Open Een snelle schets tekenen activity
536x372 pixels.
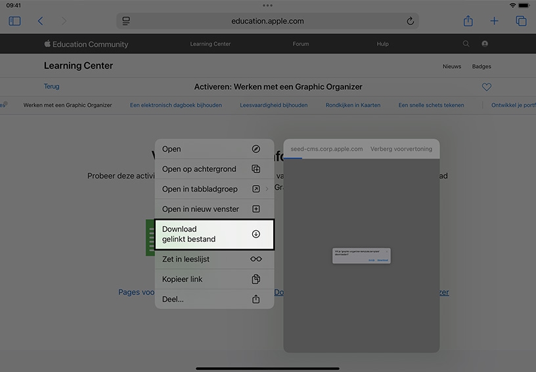click(431, 105)
